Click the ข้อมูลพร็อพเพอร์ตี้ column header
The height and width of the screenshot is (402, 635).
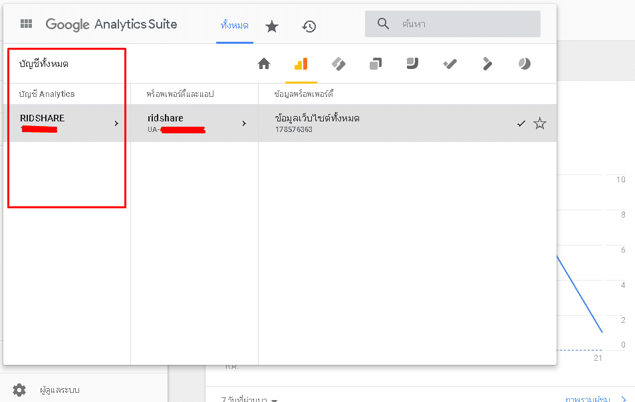[x=304, y=94]
